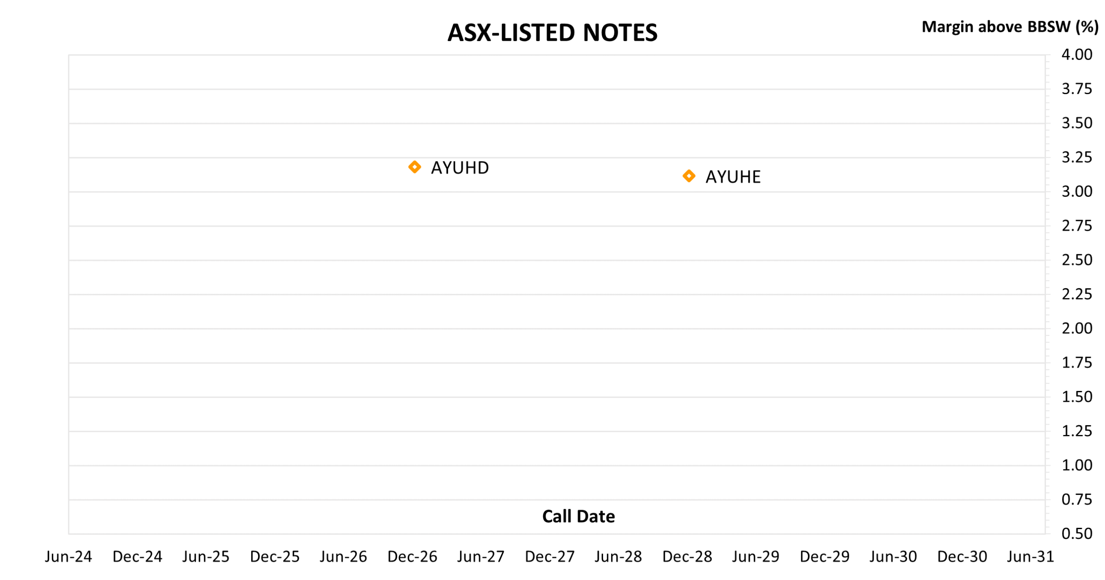This screenshot has height=580, width=1105.
Task: Click the AYUHD orange diamond marker
Action: click(x=414, y=167)
